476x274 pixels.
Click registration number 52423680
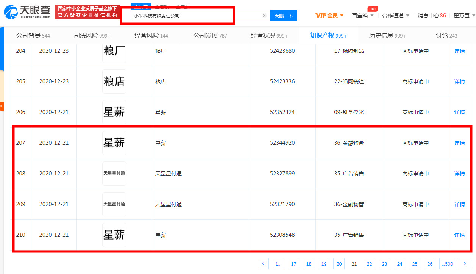click(282, 51)
